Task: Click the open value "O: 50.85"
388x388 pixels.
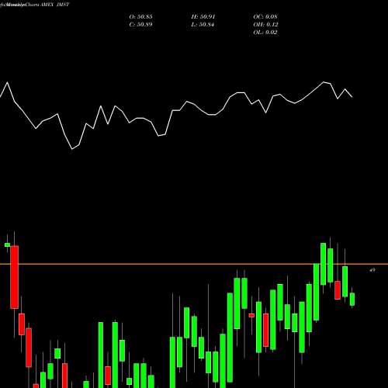Action: click(140, 17)
